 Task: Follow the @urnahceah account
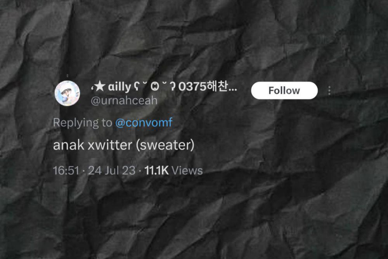tap(284, 90)
